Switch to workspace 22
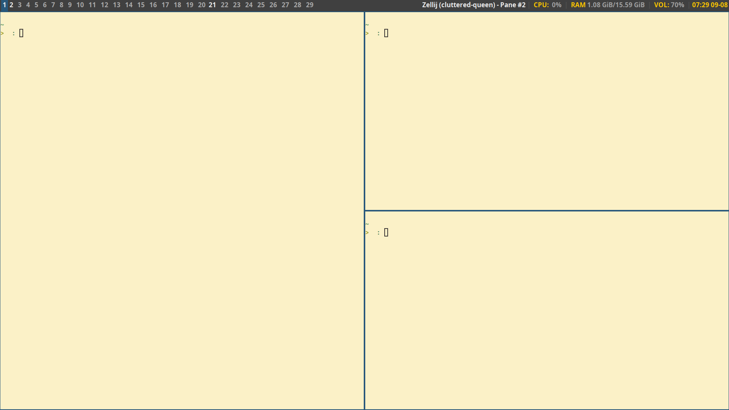 tap(225, 5)
